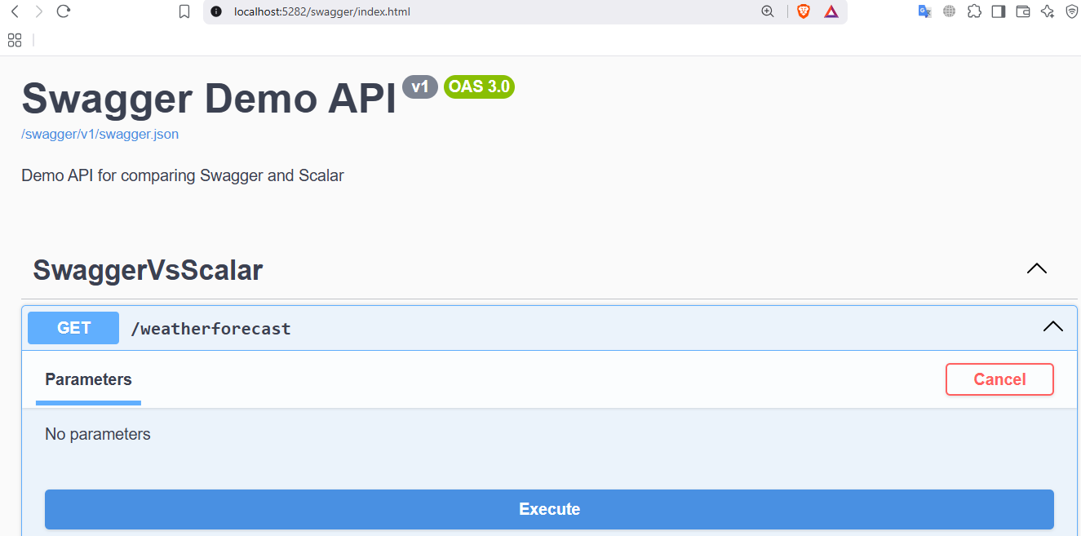Click the 'No parameters' text
Image resolution: width=1081 pixels, height=536 pixels.
98,434
